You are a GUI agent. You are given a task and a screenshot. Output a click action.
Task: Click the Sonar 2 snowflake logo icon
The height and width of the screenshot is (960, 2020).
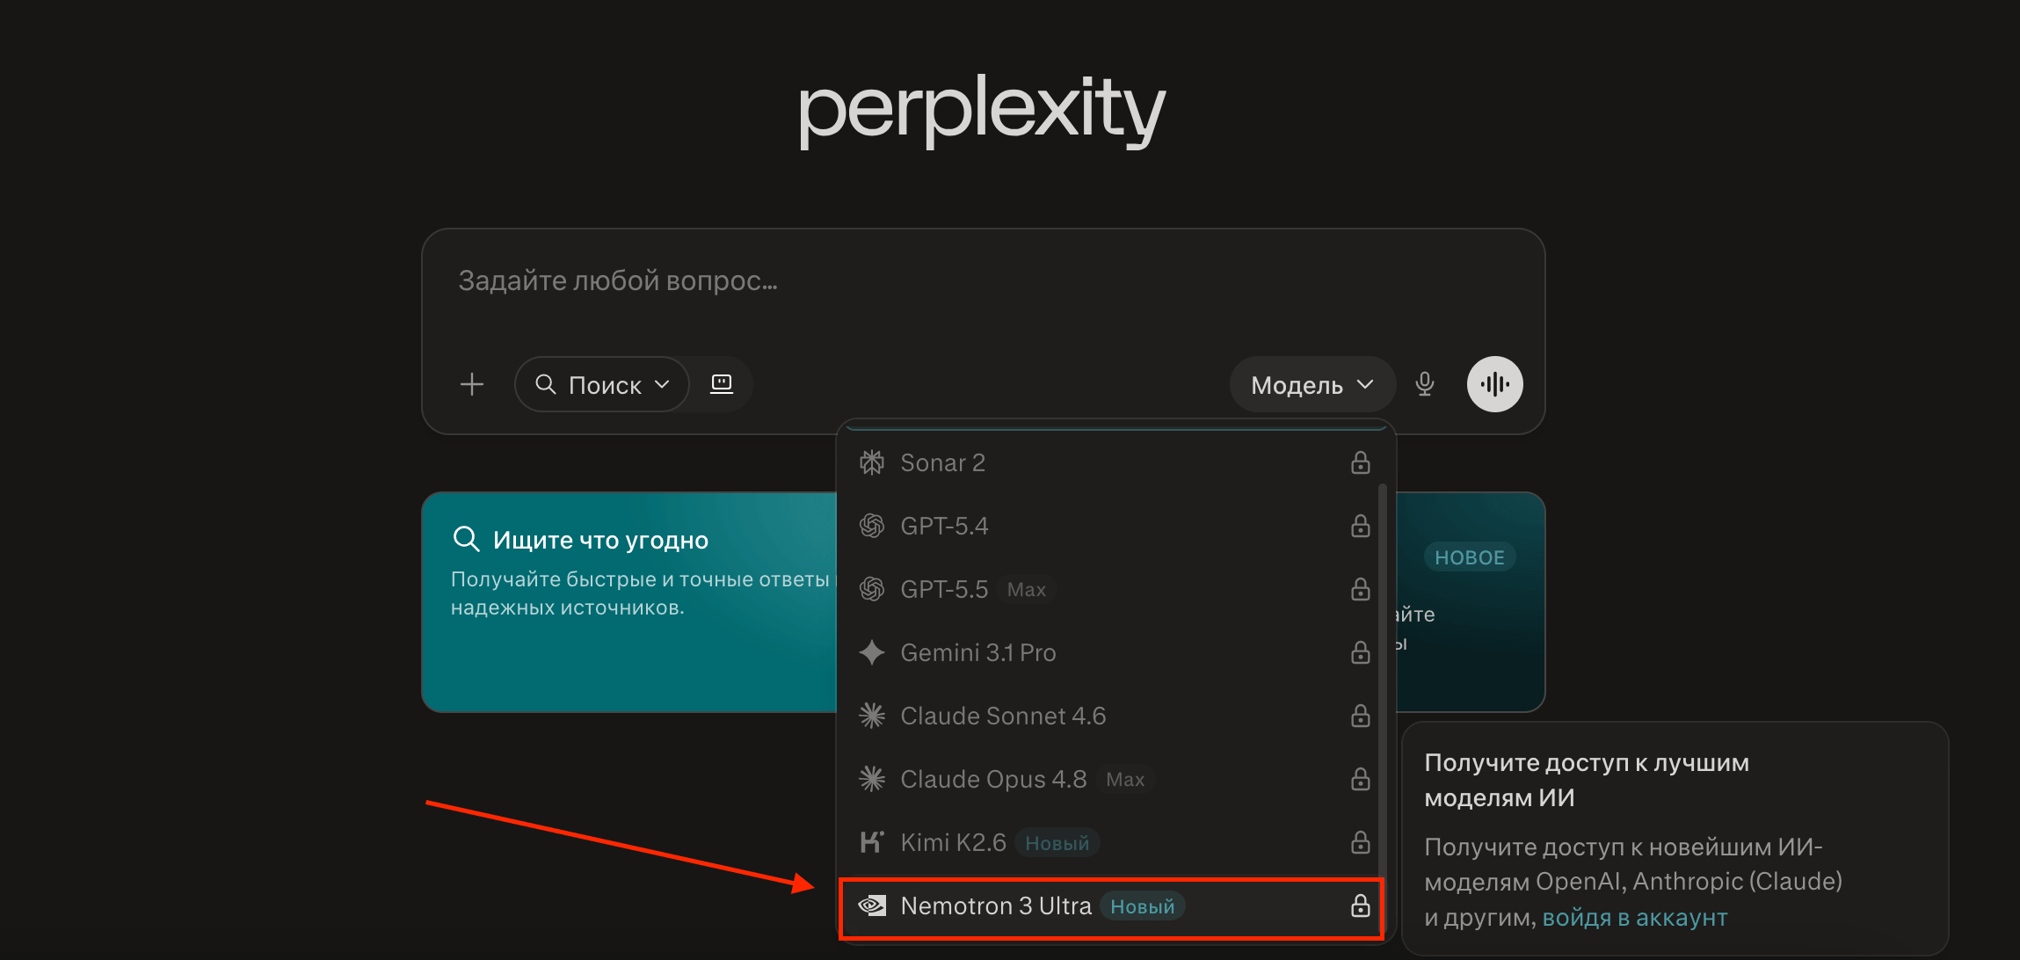[x=872, y=462]
